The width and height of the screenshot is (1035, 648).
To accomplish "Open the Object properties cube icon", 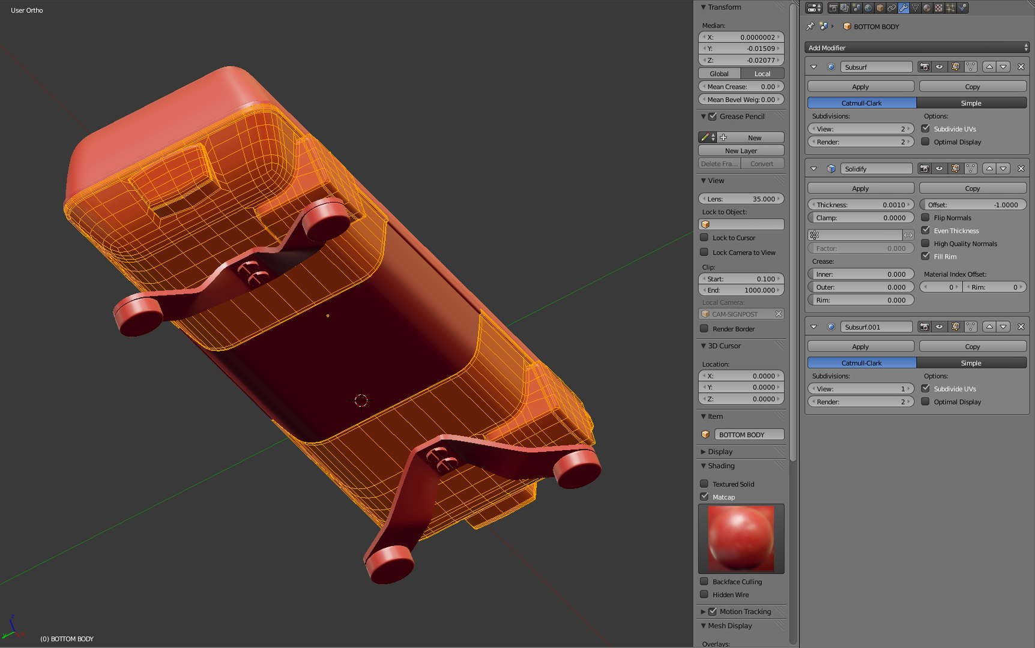I will tap(880, 8).
